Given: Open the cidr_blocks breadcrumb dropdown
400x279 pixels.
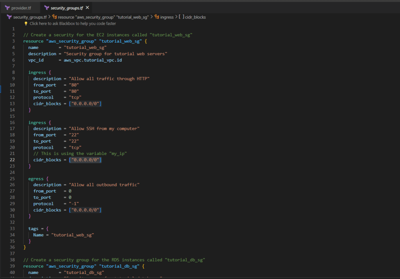Looking at the screenshot, I should click(196, 17).
